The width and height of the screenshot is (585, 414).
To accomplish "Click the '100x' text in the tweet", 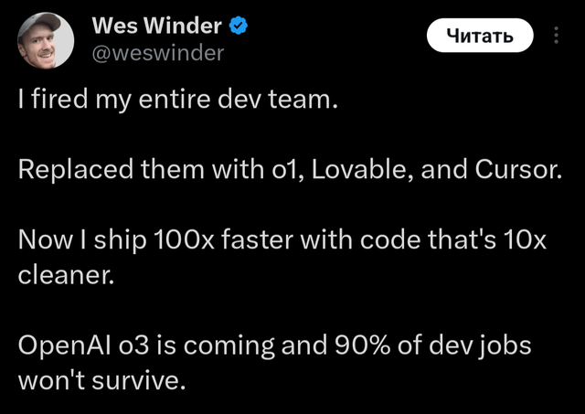I will (x=186, y=245).
